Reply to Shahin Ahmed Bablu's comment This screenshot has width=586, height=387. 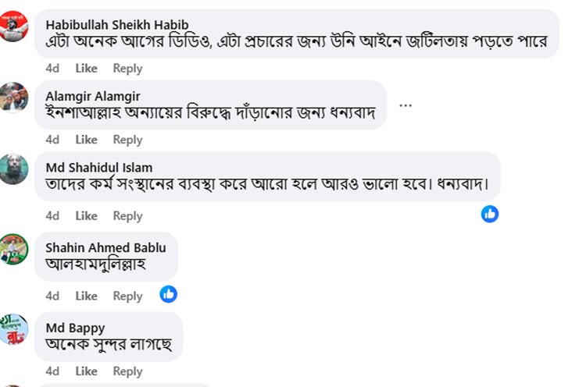[x=127, y=296]
